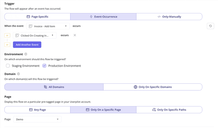
Task: Select the Only On Specific Paths tab
Action: 169,110
